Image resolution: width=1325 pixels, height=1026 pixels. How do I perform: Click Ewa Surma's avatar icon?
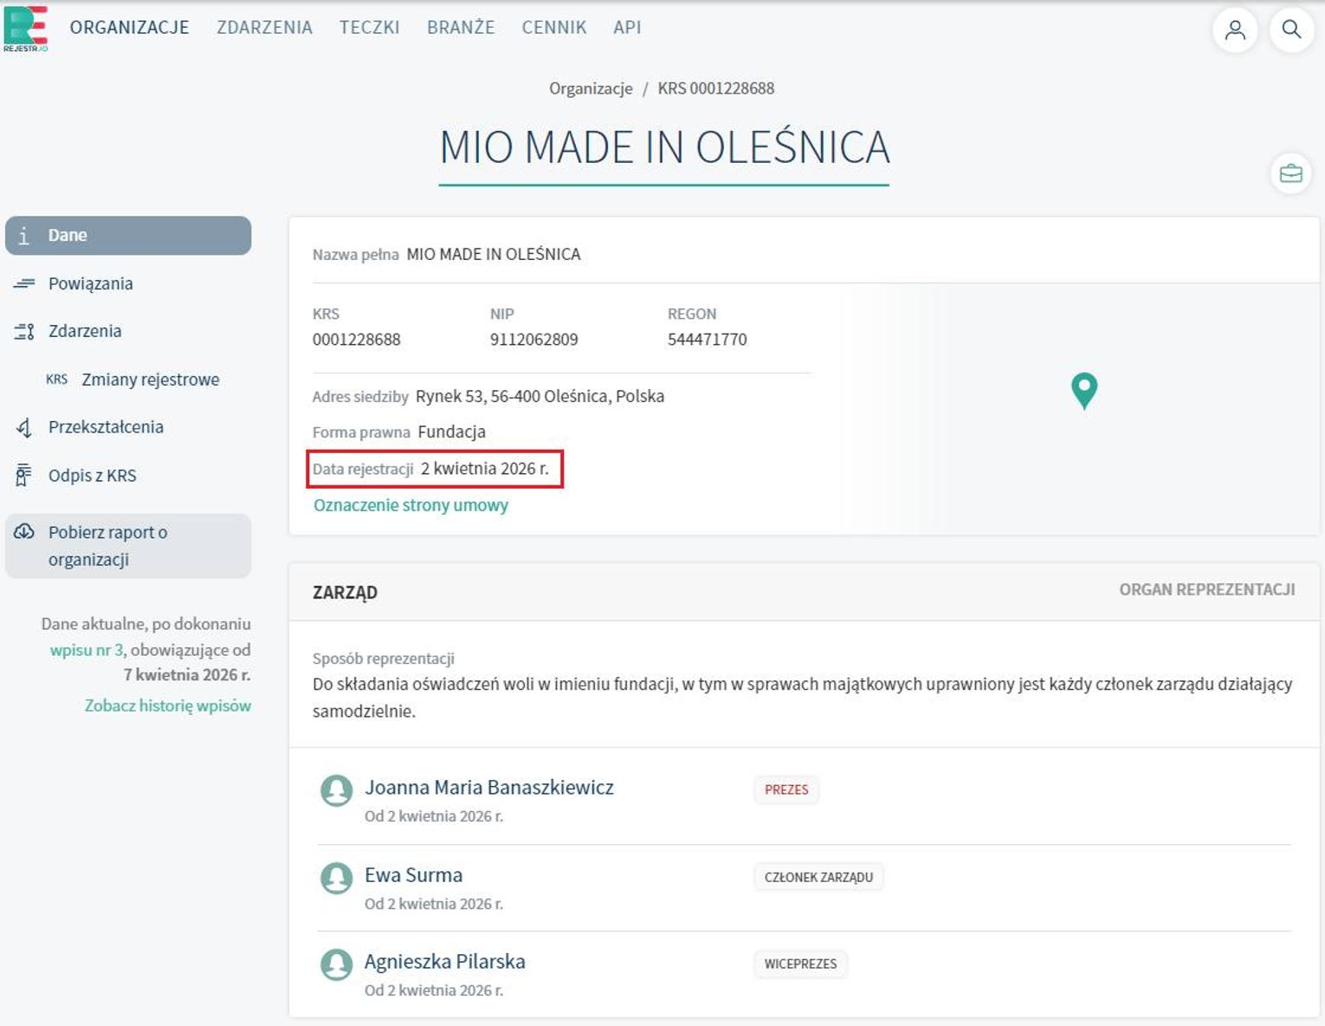click(x=336, y=878)
